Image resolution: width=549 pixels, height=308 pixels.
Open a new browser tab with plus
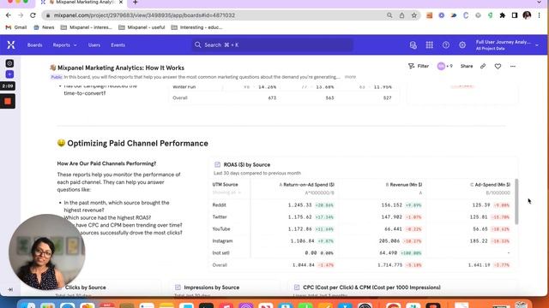[136, 3]
